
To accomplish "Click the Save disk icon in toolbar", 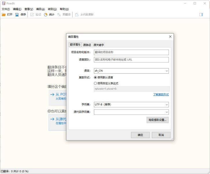I will (x=17, y=14).
